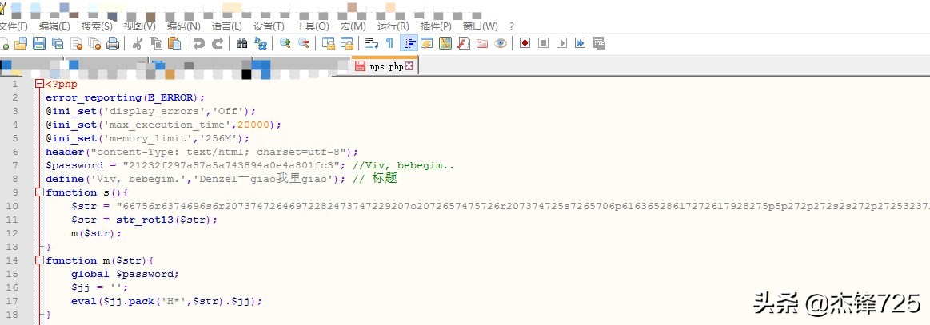
Task: Start macro recording with the red dot
Action: point(525,42)
